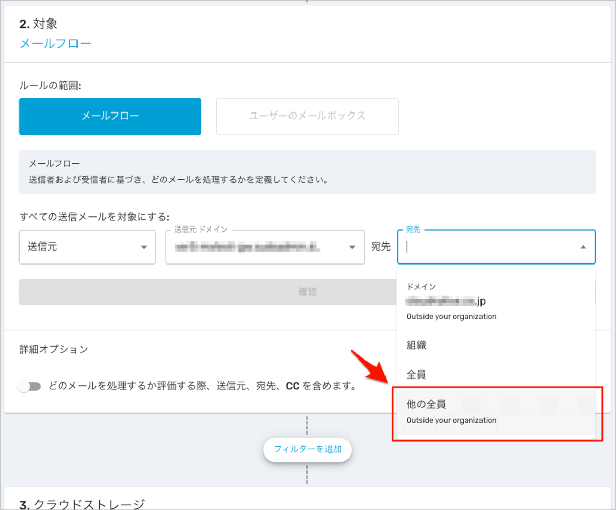Choose 組織 from the recipient list

click(x=496, y=345)
